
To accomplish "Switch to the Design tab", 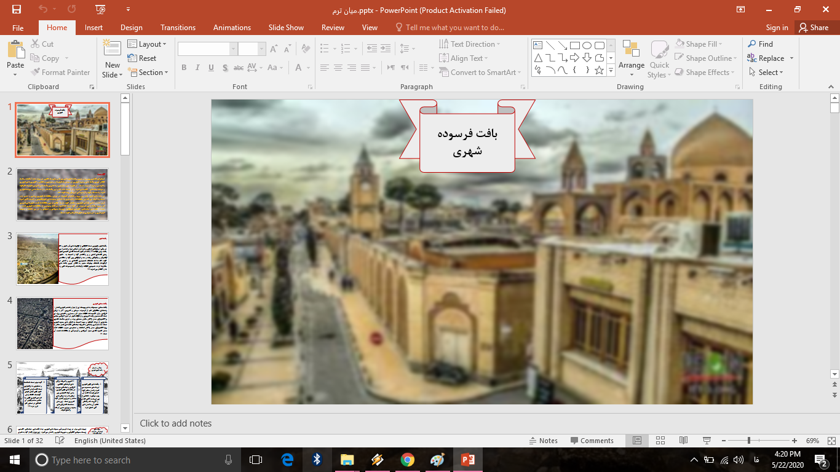I will tap(131, 28).
